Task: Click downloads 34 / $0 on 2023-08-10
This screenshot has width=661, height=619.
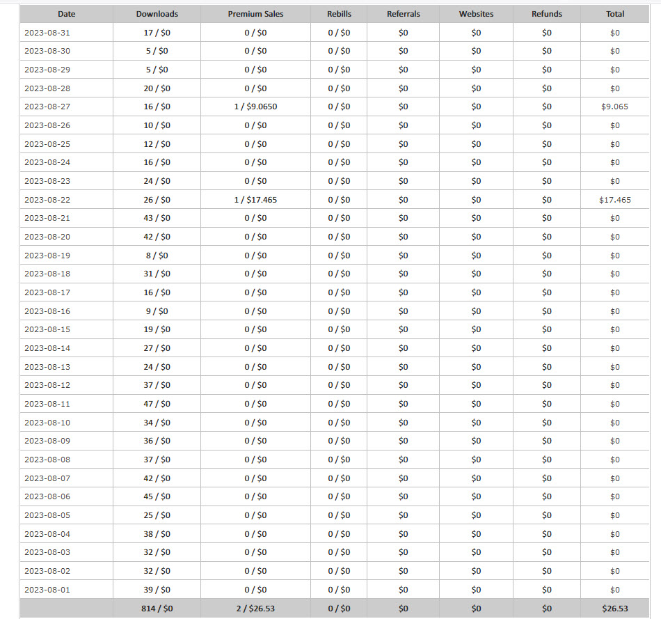Action: coord(157,423)
